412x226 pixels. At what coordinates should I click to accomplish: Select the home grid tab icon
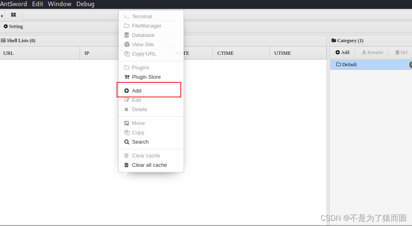13,15
